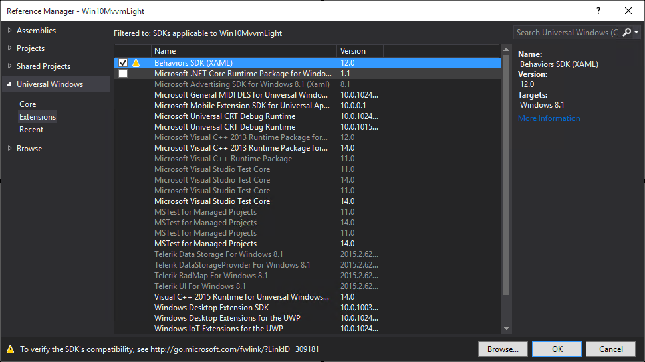Open the Assemblies category label
Image resolution: width=645 pixels, height=362 pixels.
(x=36, y=31)
